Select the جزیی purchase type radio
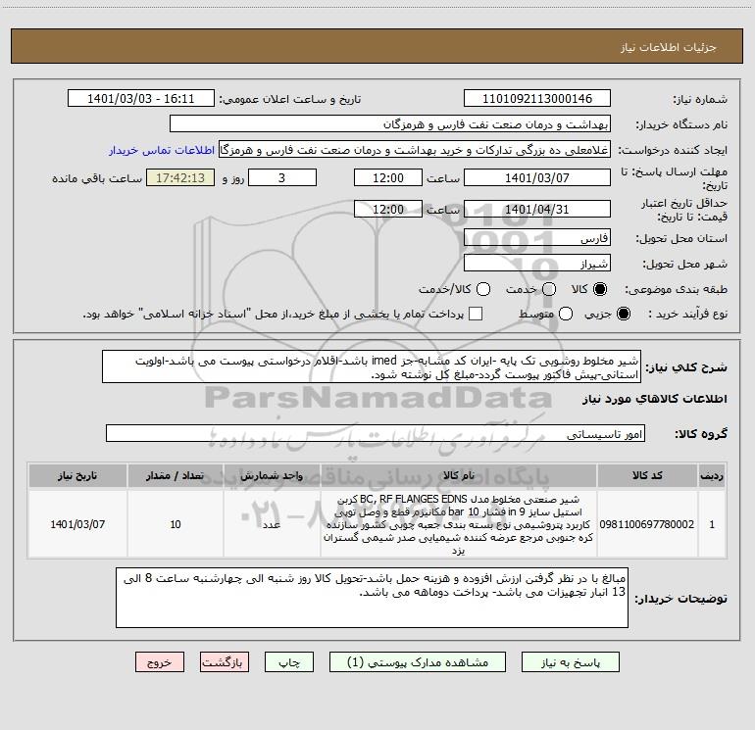Screen dimensions: 755x730 623,314
